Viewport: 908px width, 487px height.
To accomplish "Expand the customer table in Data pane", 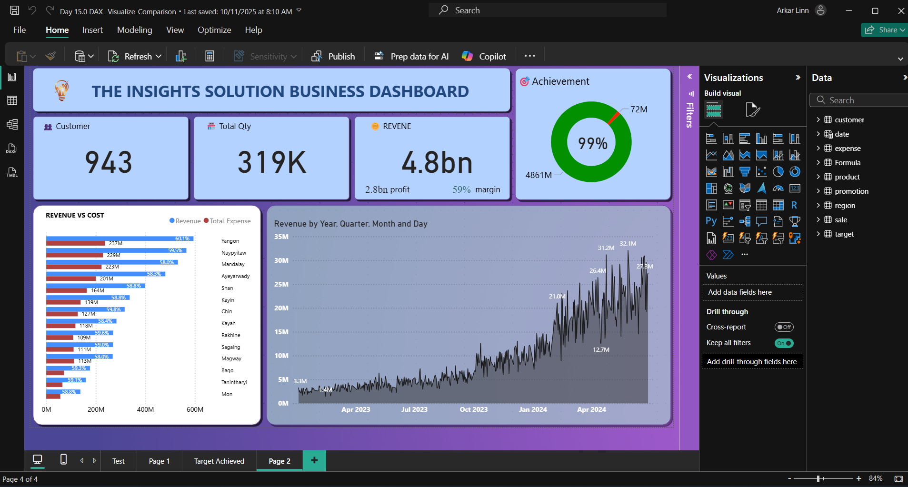I will click(818, 120).
